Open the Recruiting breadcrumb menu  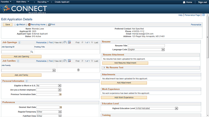(43, 2)
